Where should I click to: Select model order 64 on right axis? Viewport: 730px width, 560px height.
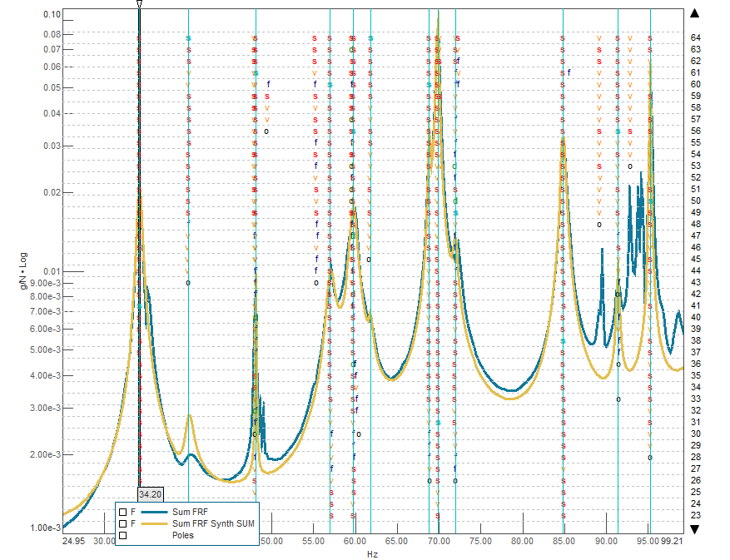695,37
